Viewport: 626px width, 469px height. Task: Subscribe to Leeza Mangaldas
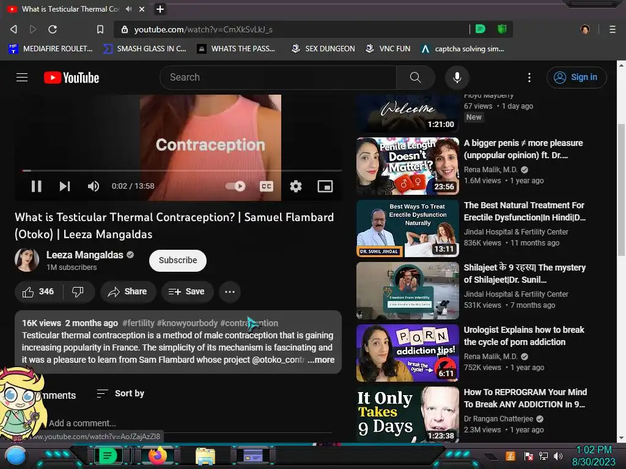coord(178,260)
